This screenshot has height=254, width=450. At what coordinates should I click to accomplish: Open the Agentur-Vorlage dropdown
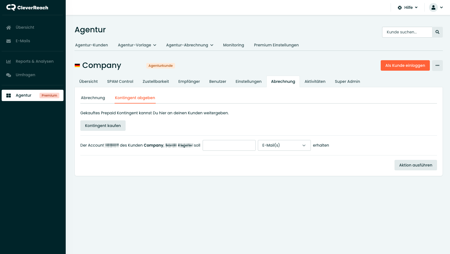[x=137, y=45]
